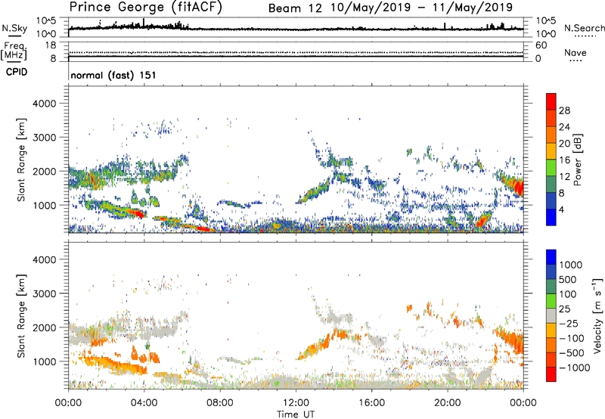Viewport: 605px width, 419px height.
Task: Click the velocity panel 'Slant Range [km]' label
Action: click(x=21, y=315)
